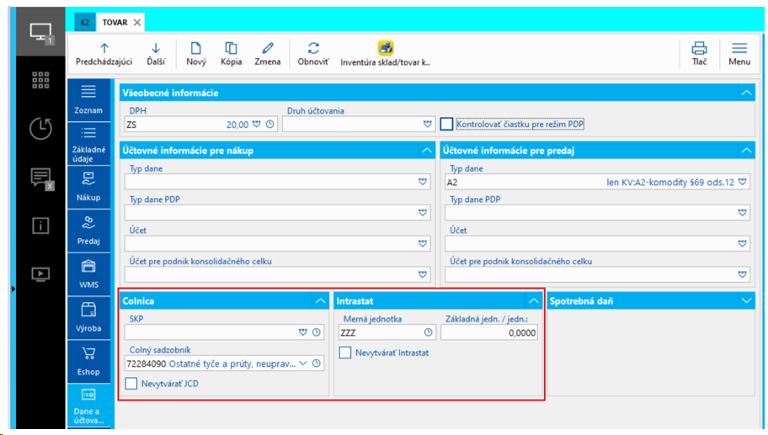Open Typ dane dropdown in predaj

point(743,182)
